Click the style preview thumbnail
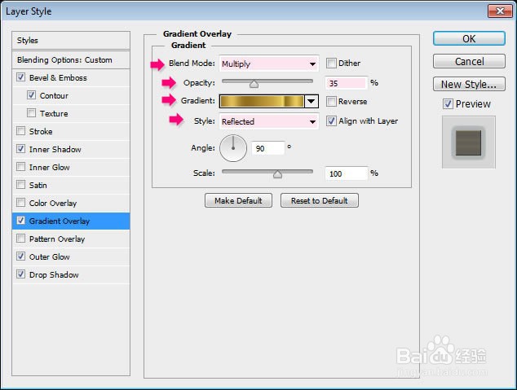The image size is (517, 390). [x=469, y=142]
